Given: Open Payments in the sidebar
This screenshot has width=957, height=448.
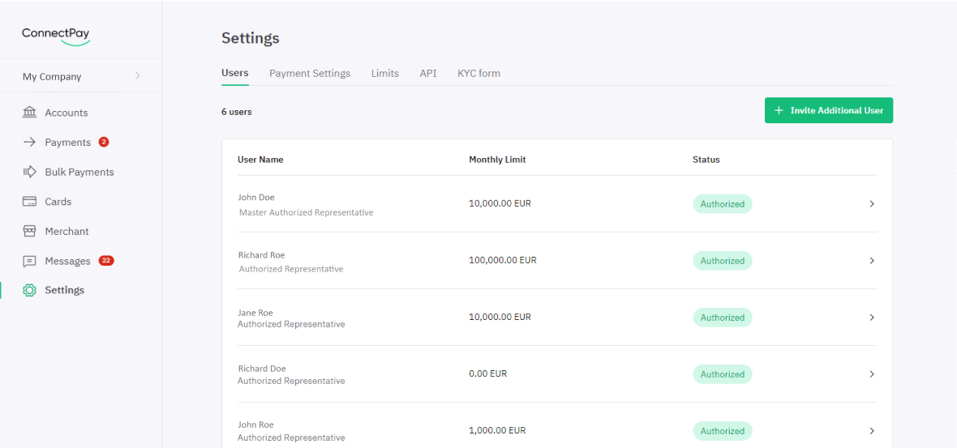Looking at the screenshot, I should [x=68, y=142].
